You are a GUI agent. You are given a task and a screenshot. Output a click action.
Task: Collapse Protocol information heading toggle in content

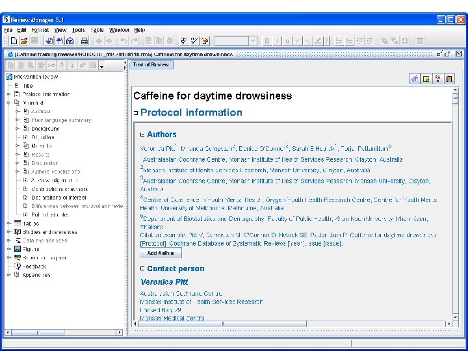tap(136, 113)
